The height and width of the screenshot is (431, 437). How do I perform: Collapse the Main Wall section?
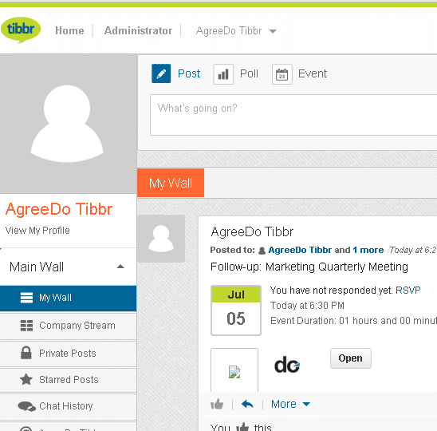[x=120, y=267]
